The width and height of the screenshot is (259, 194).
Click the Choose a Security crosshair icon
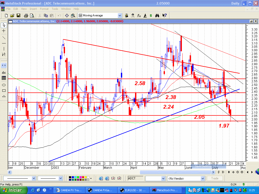point(67,15)
